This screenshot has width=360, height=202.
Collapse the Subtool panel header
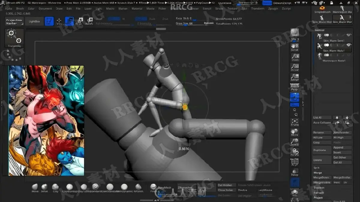coord(319,30)
